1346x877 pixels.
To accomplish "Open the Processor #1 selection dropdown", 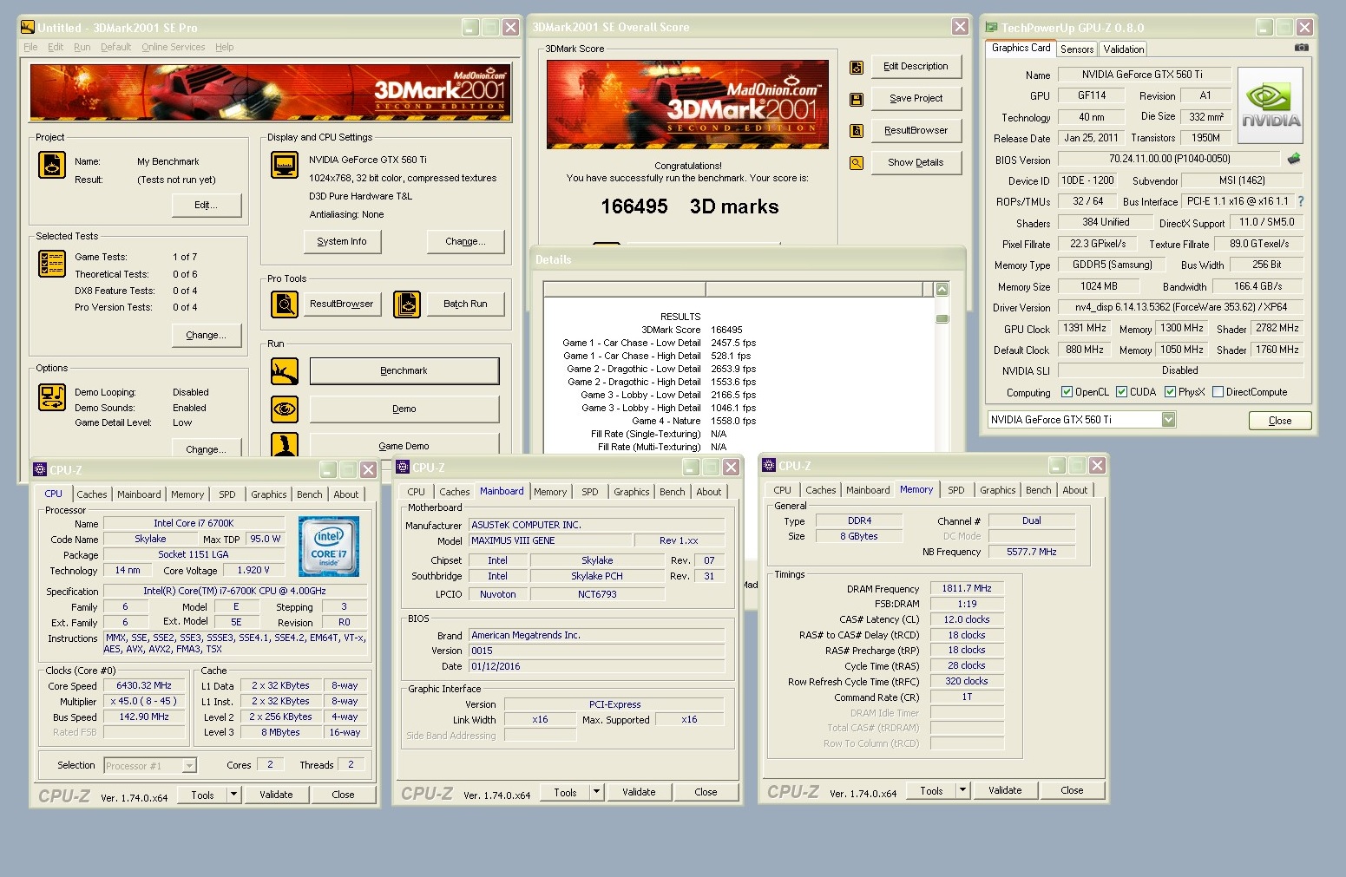I will click(189, 765).
